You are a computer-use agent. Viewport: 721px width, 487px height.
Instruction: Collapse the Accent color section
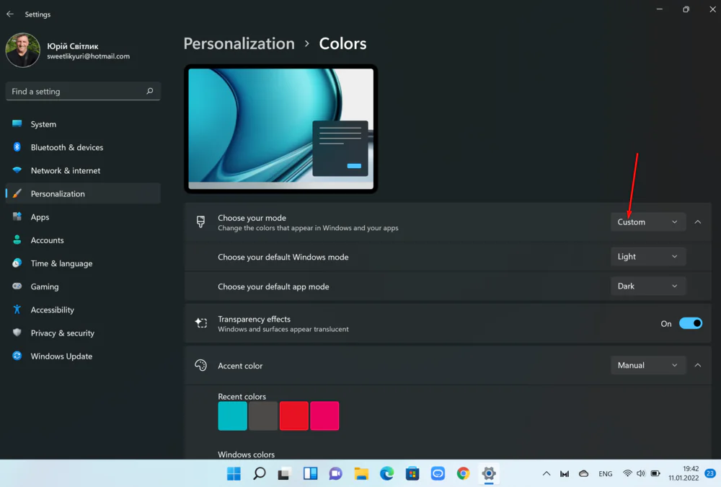697,366
